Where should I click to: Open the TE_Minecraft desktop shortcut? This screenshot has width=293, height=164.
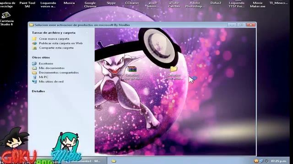(x=278, y=3)
